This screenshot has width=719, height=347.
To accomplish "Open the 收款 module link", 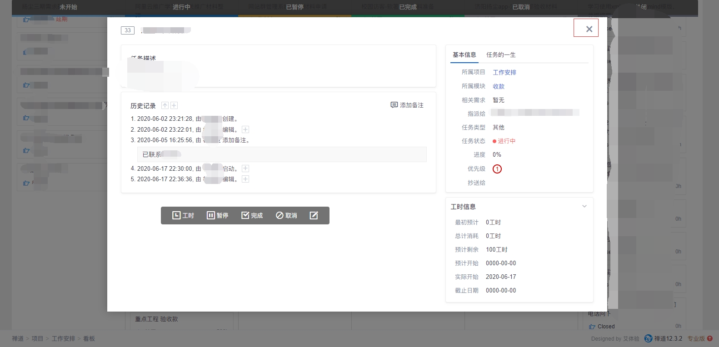I will pyautogui.click(x=499, y=86).
